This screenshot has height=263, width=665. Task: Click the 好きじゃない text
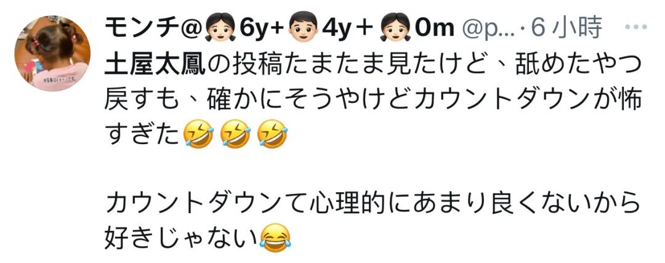(182, 239)
